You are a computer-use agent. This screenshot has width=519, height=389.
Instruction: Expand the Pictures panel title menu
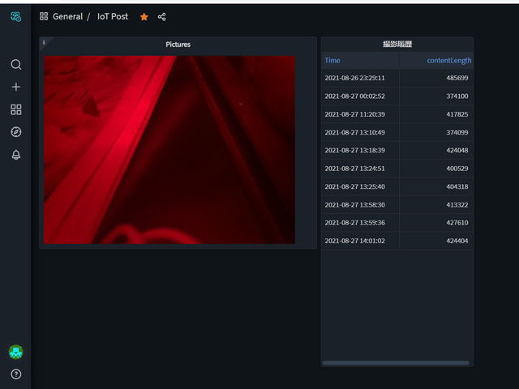tap(178, 45)
